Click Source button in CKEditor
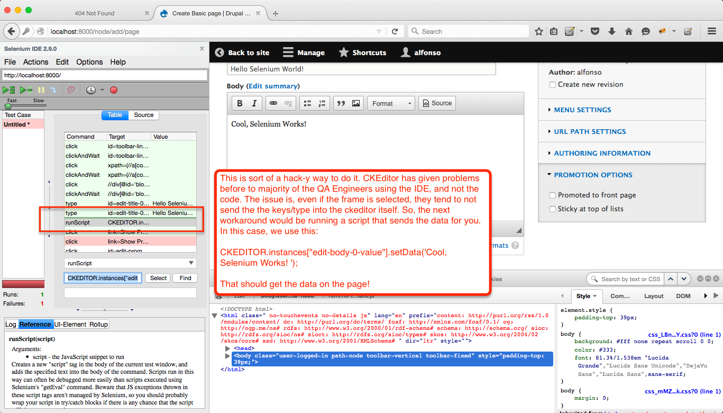 point(437,103)
